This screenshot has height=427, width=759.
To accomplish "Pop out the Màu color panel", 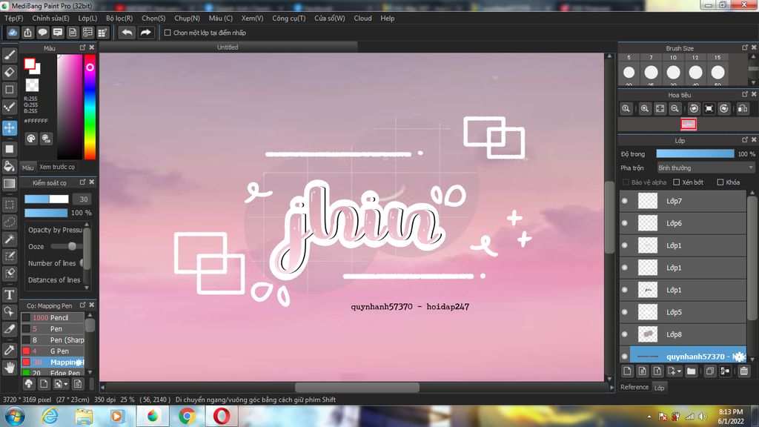I will point(82,47).
